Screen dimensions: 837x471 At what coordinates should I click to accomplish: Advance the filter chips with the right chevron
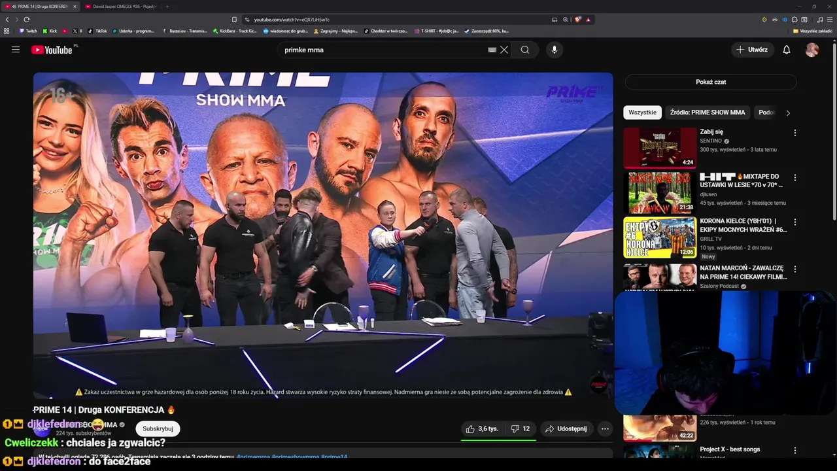coord(788,113)
